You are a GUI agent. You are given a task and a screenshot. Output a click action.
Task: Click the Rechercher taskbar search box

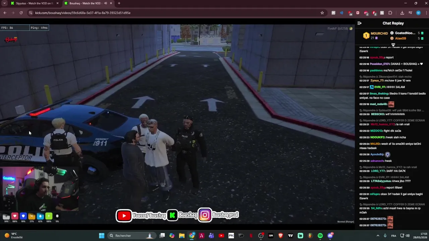click(x=132, y=236)
